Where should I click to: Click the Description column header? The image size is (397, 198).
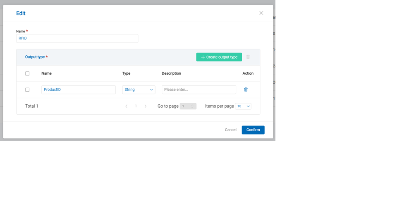[x=171, y=73]
